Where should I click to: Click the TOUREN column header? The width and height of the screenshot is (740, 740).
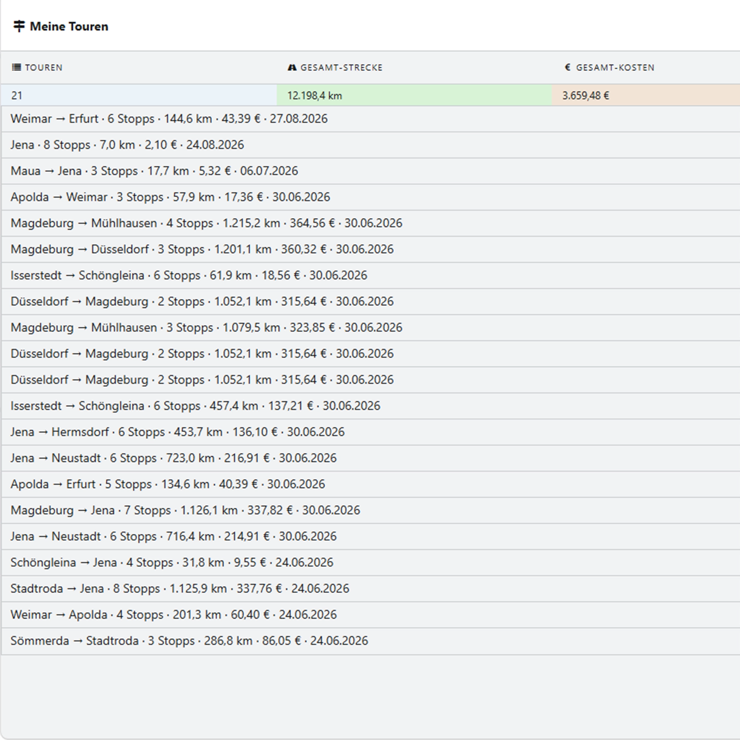coord(43,67)
